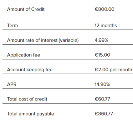Image resolution: width=133 pixels, height=133 pixels.
Task: Select the APR row label
Action: point(12,84)
